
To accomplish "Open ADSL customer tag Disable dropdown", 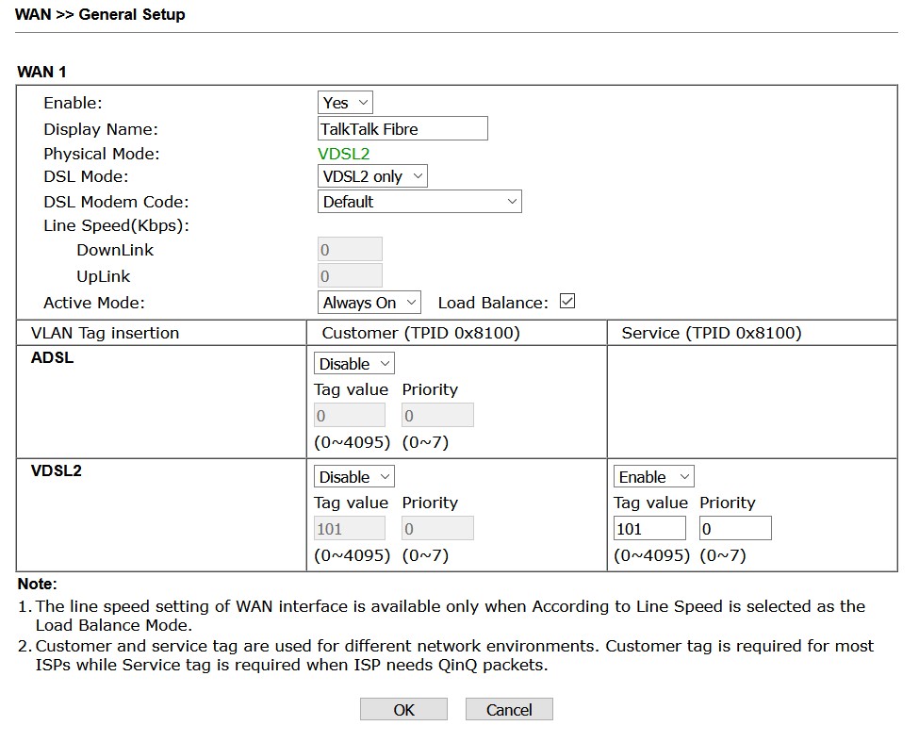I will click(x=353, y=364).
